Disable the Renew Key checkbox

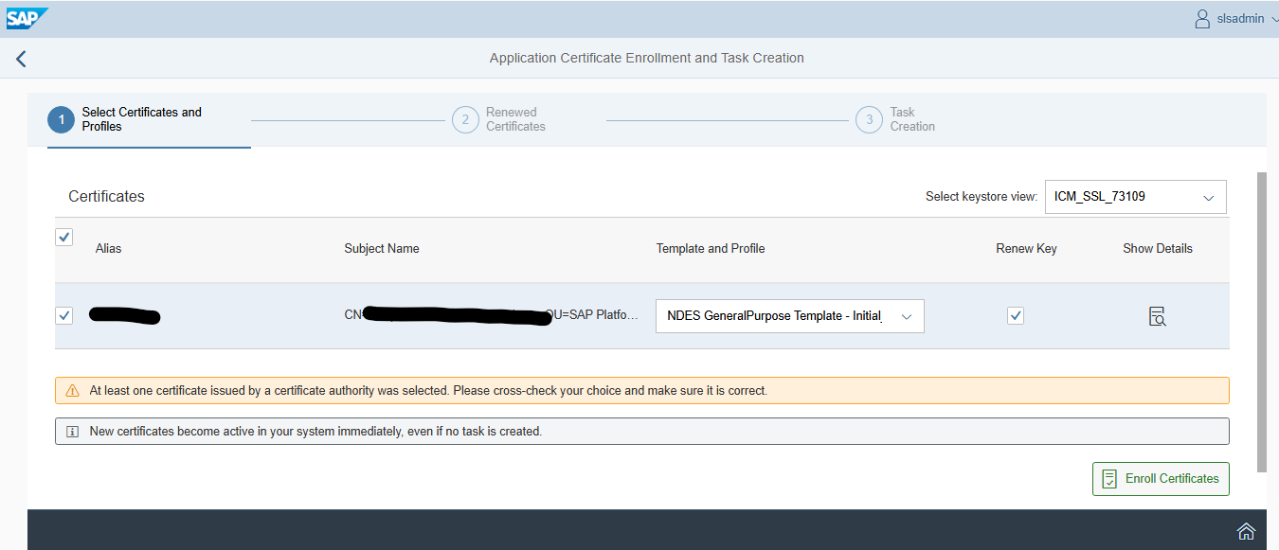pyautogui.click(x=1016, y=315)
